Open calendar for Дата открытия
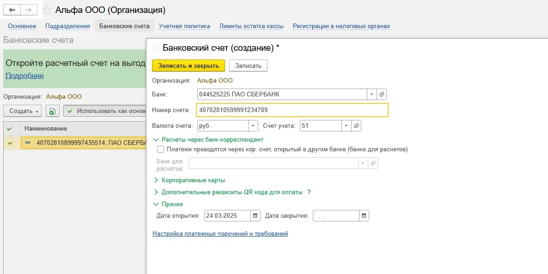Image resolution: width=548 pixels, height=274 pixels. click(256, 215)
